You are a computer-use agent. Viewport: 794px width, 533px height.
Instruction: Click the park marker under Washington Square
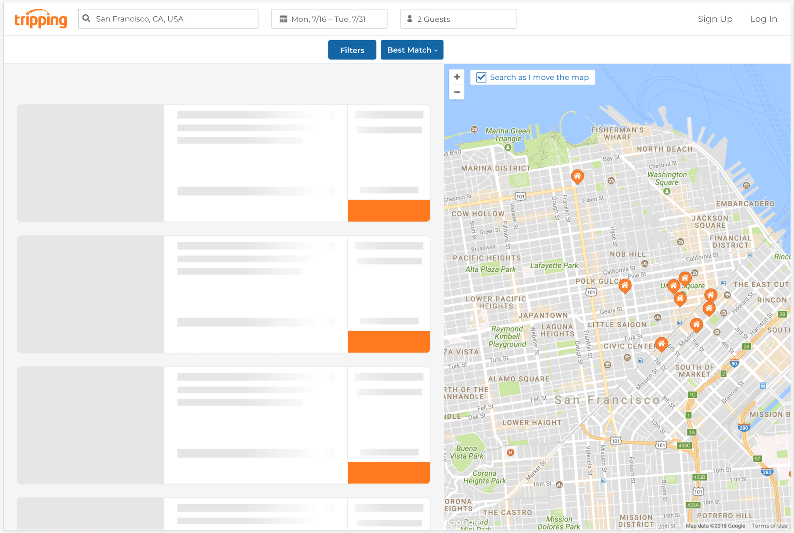(x=667, y=191)
